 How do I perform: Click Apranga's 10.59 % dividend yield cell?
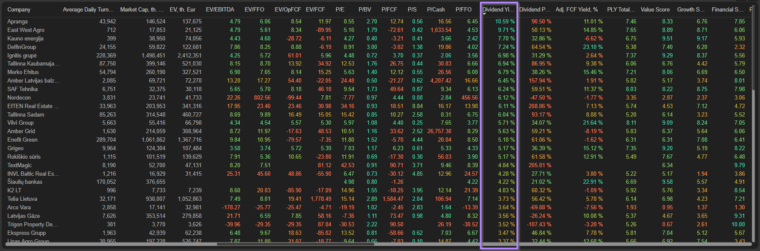tap(505, 21)
